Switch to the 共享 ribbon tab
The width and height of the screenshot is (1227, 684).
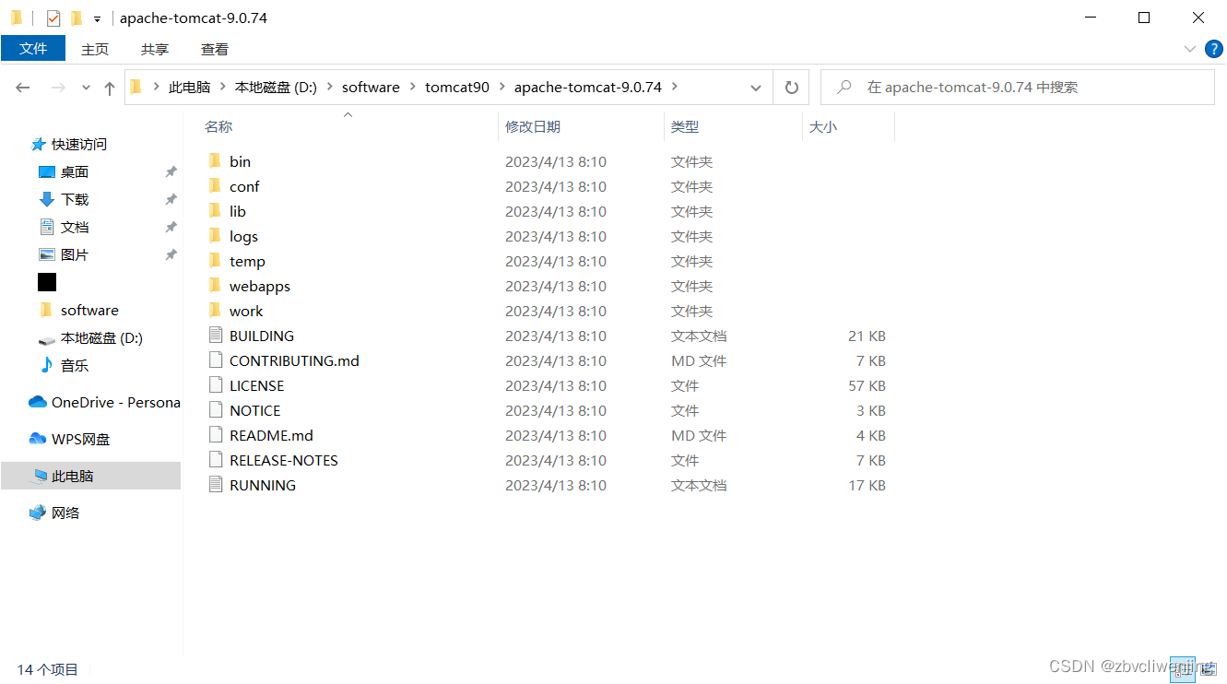click(155, 49)
